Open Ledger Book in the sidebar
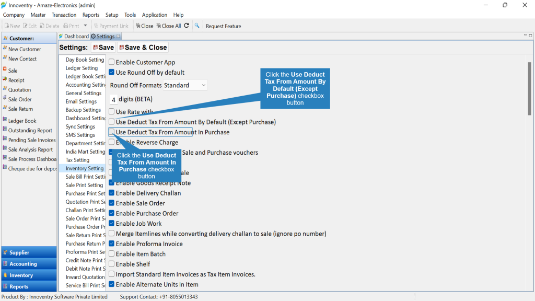The image size is (535, 301). point(22,121)
